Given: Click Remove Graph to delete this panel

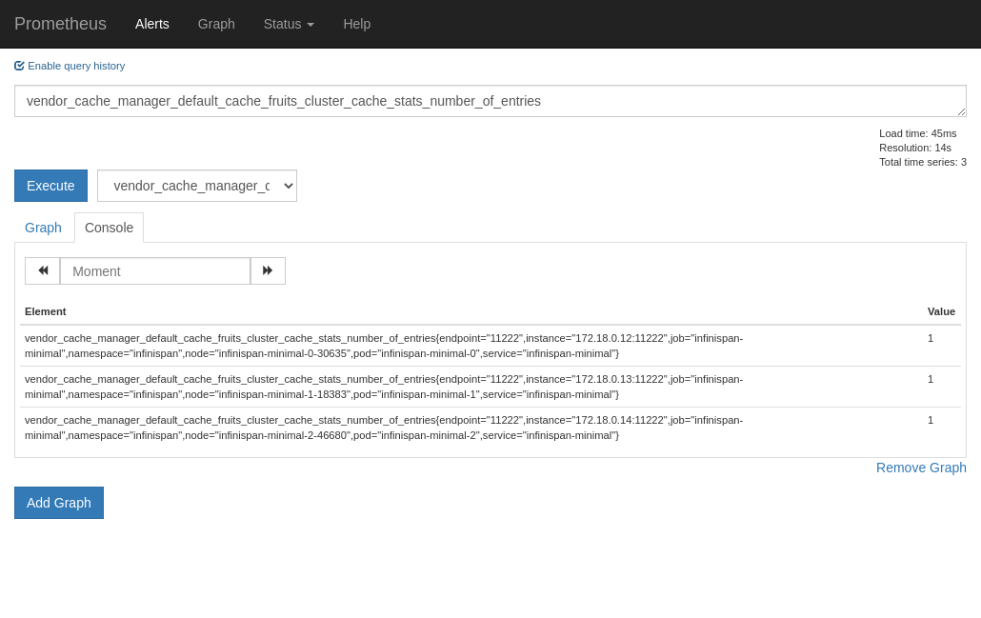Looking at the screenshot, I should pos(921,468).
